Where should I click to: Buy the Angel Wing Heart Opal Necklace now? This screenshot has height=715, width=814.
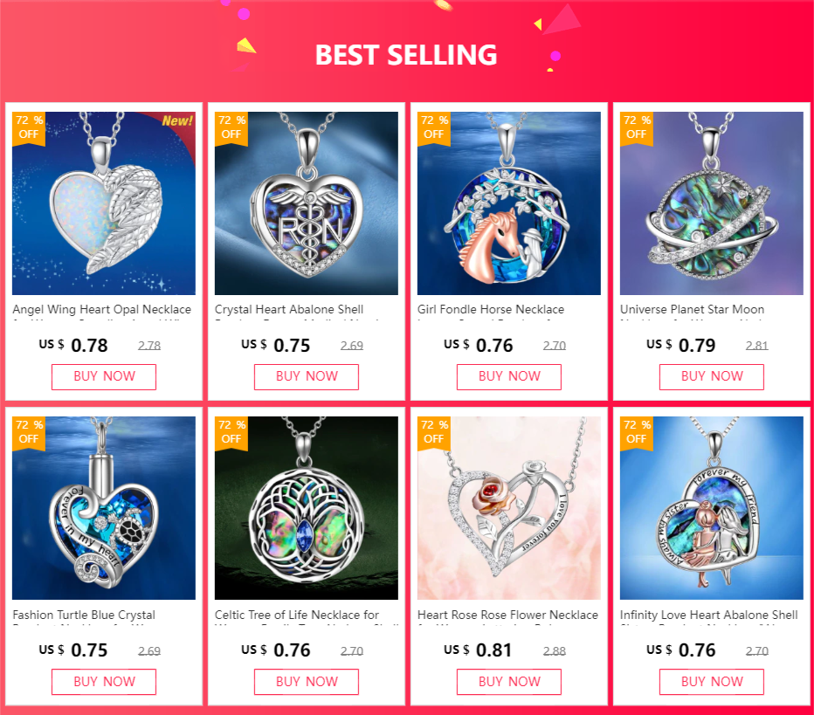pyautogui.click(x=104, y=376)
